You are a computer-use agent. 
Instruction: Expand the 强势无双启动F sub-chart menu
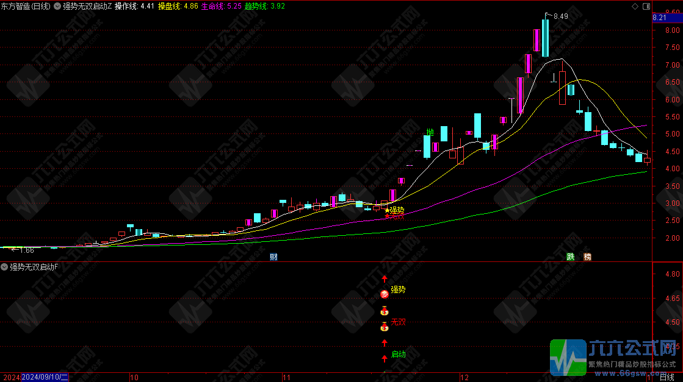5,267
